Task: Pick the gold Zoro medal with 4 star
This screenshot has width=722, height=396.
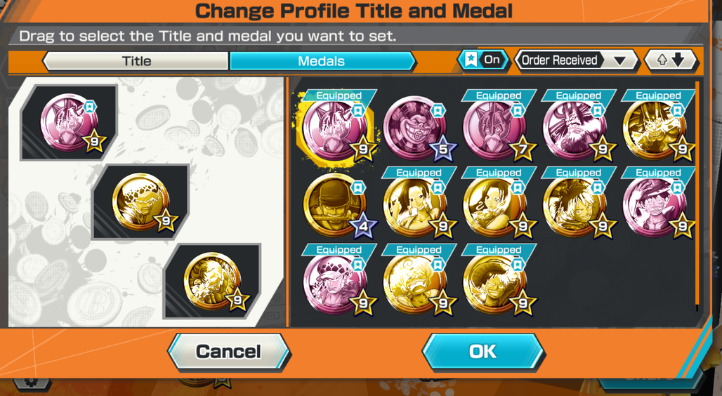Action: tap(335, 205)
